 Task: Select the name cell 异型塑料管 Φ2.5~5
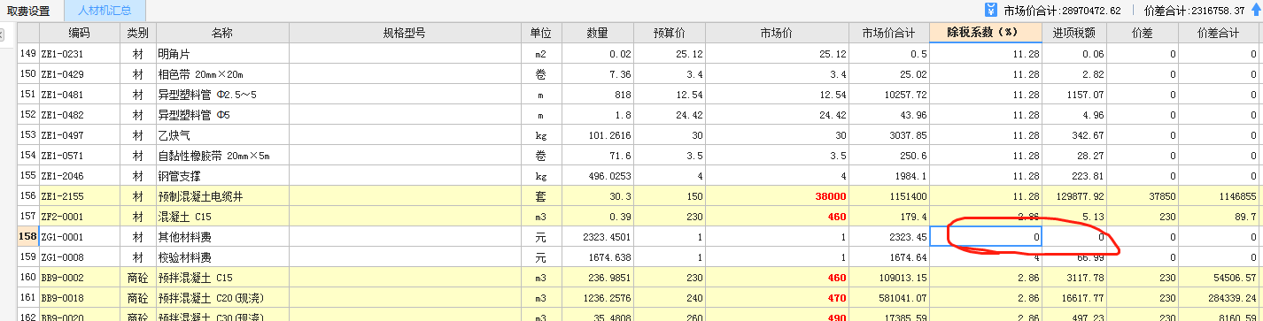pos(222,95)
